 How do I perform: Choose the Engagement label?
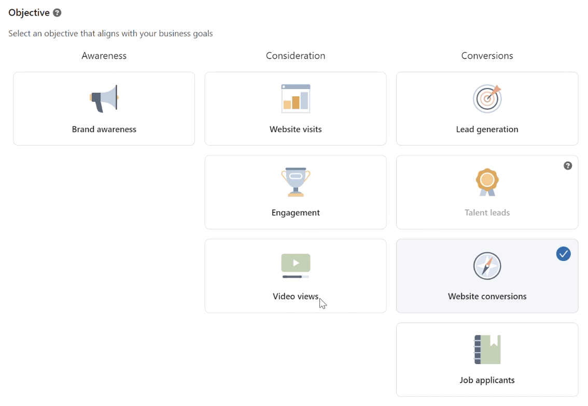(296, 213)
